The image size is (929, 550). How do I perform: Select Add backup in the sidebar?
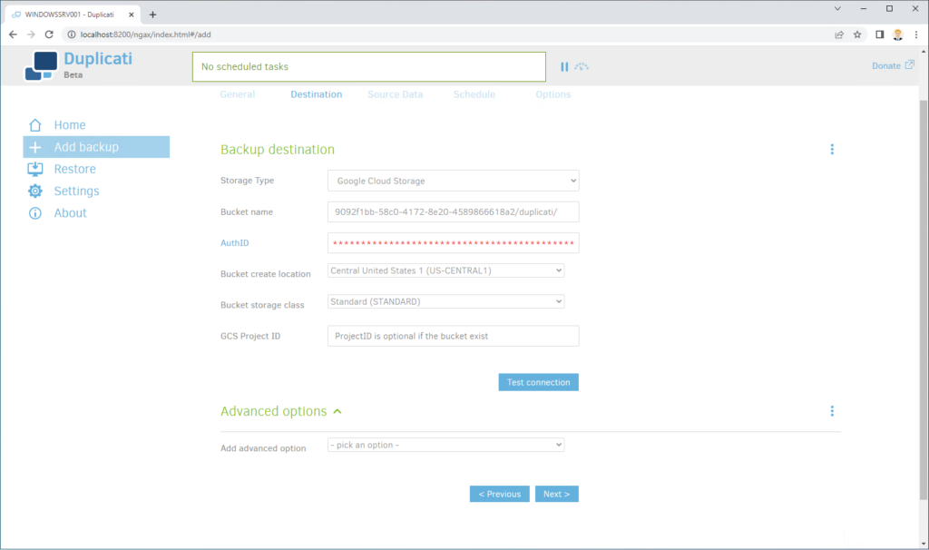point(96,147)
